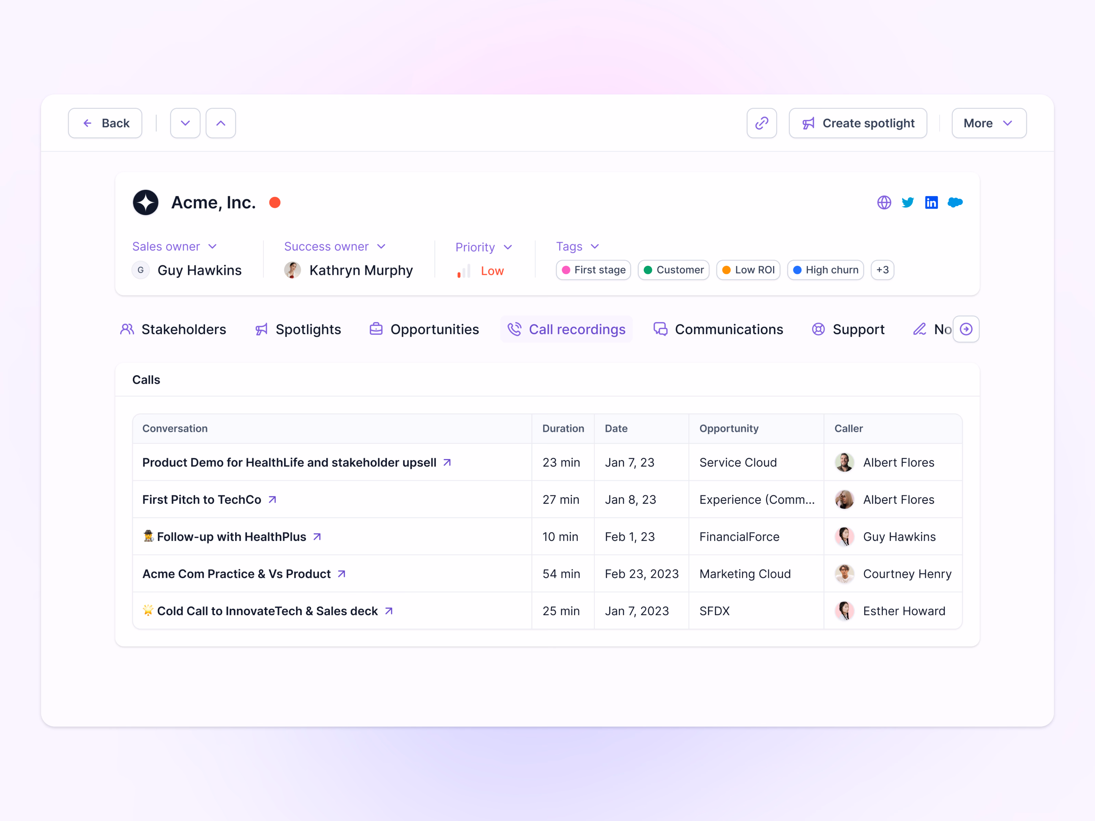
Task: Open external link arrow for Product Demo call
Action: click(x=447, y=462)
